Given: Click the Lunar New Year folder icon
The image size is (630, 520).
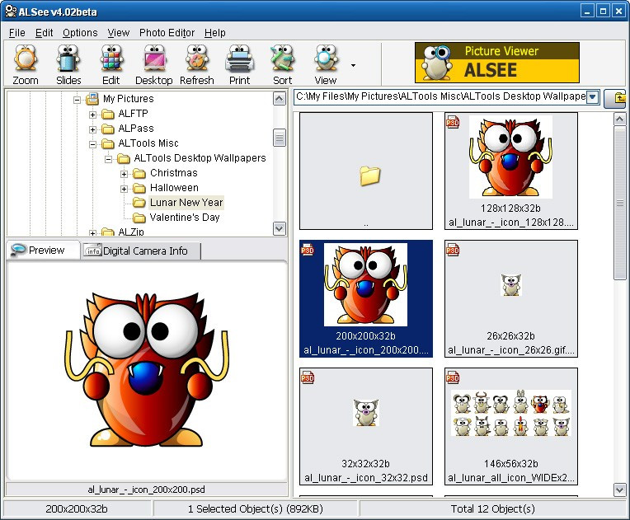Looking at the screenshot, I should 139,203.
